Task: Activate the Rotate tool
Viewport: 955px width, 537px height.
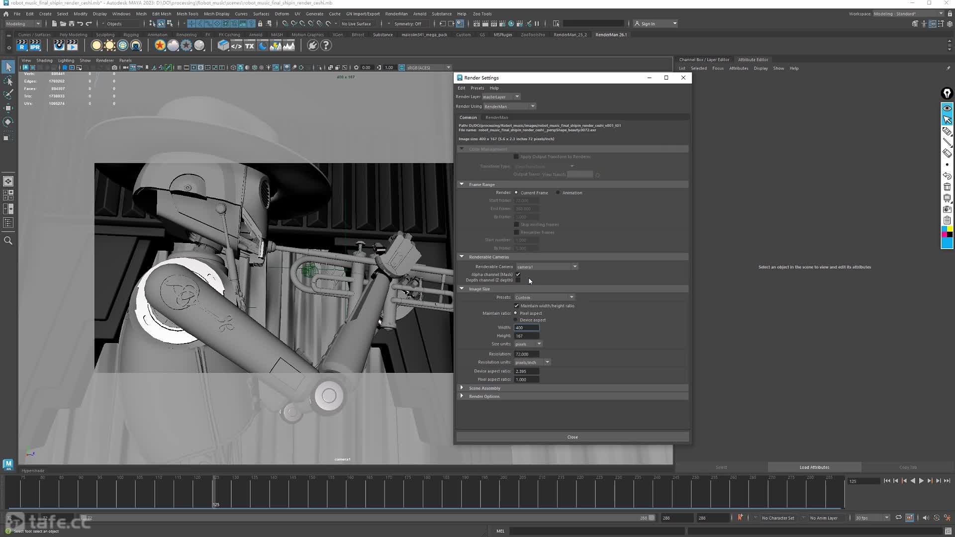Action: pos(8,122)
